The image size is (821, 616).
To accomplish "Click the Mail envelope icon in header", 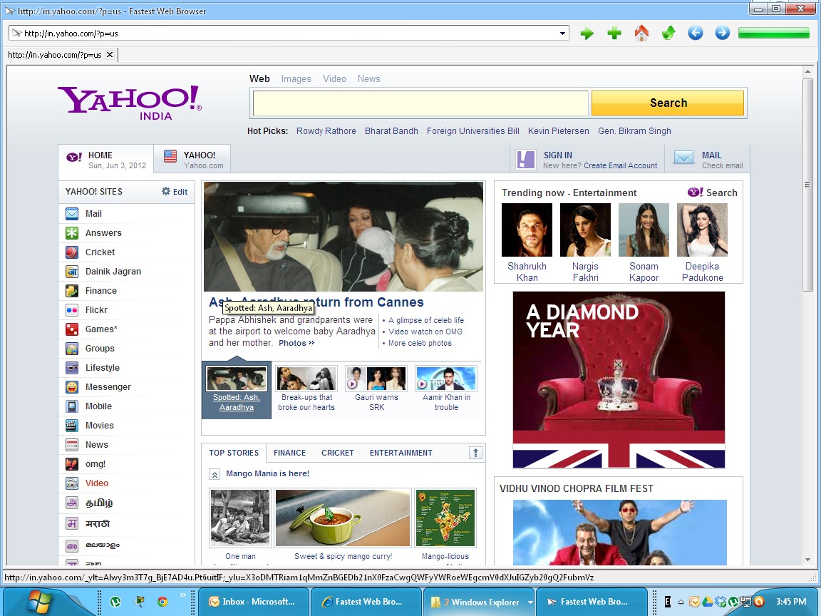I will point(684,157).
